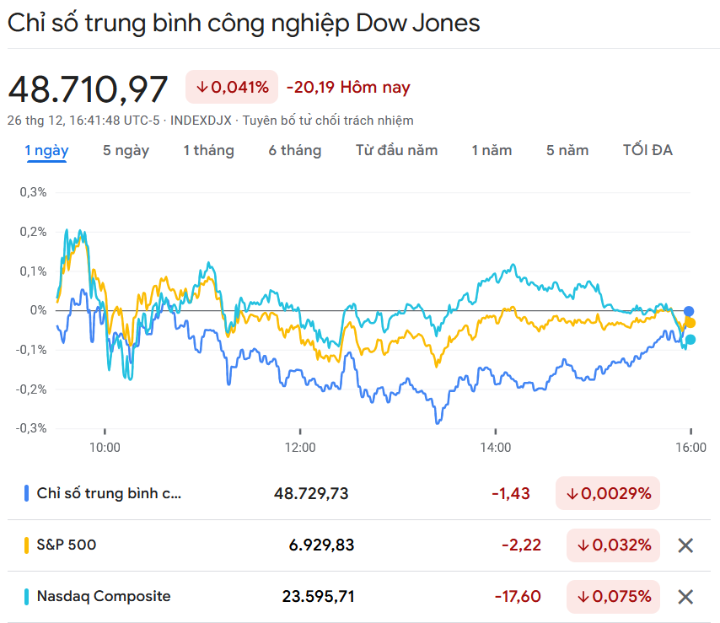This screenshot has width=720, height=623.
Task: Click the S&P 500 yellow endpoint dot
Action: (690, 323)
